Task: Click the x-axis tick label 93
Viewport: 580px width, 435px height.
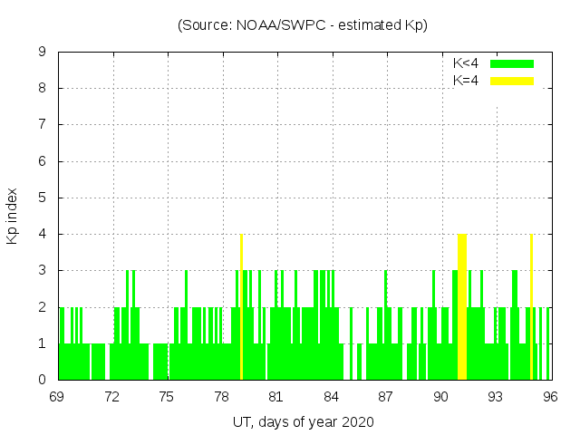Action: (495, 397)
